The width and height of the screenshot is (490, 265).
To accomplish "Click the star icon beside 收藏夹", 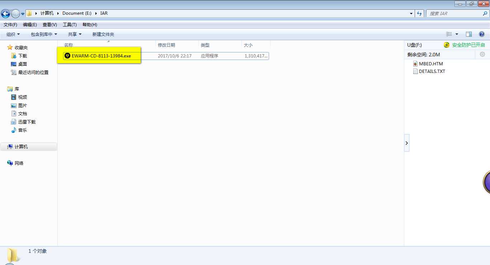I will pos(10,47).
